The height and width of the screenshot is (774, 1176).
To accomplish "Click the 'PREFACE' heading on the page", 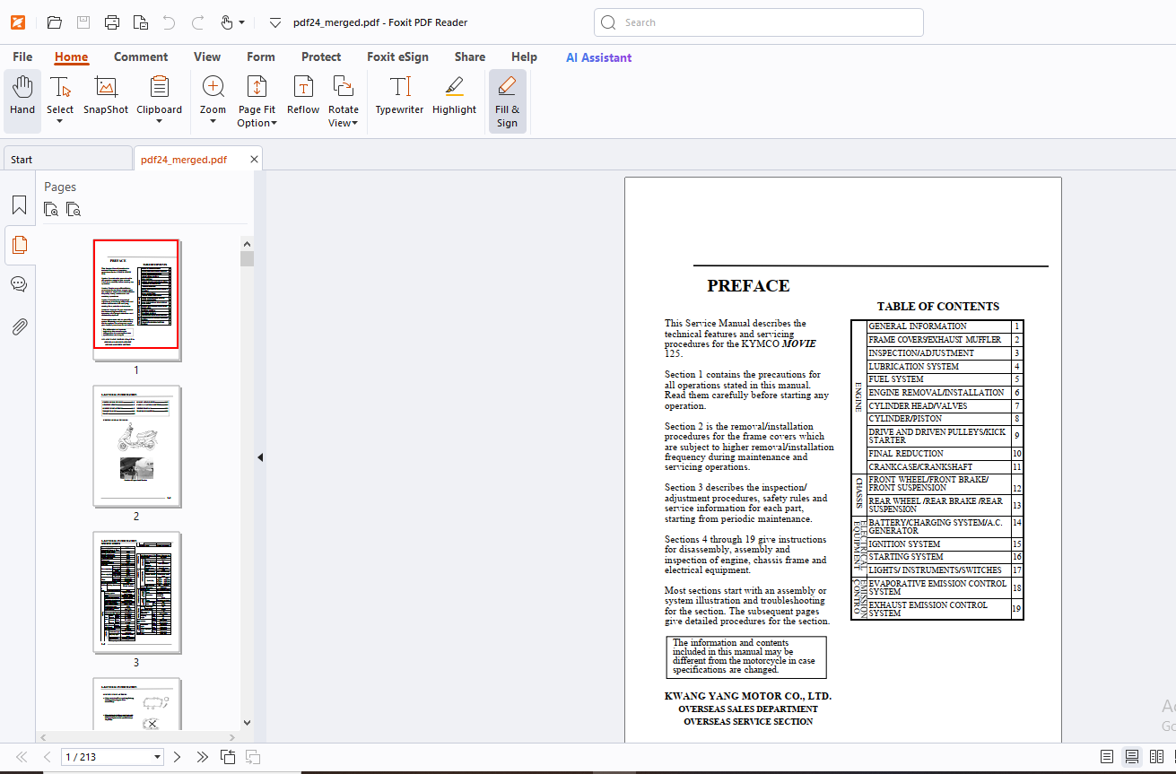I will point(748,286).
